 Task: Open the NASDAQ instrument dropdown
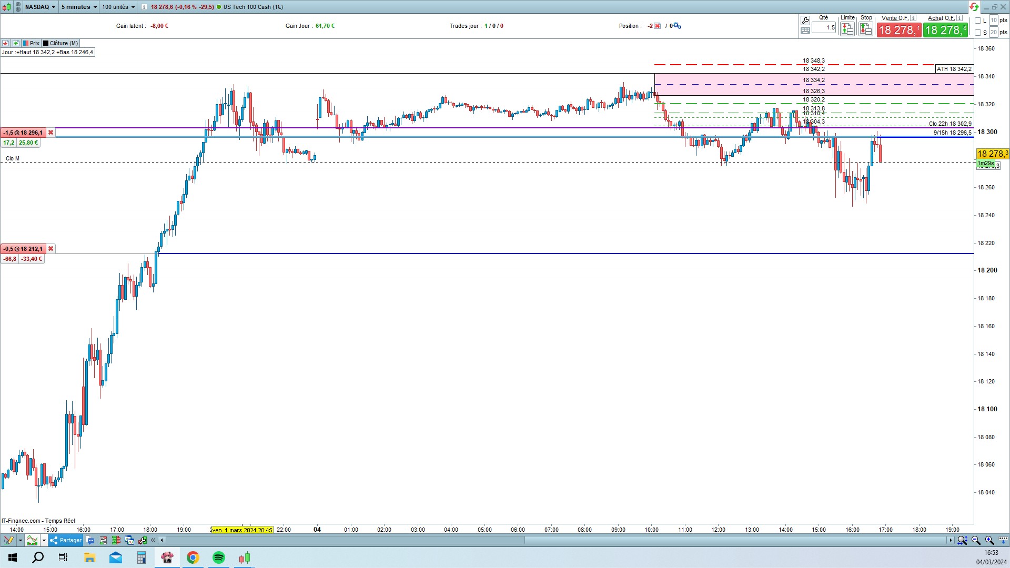point(41,7)
